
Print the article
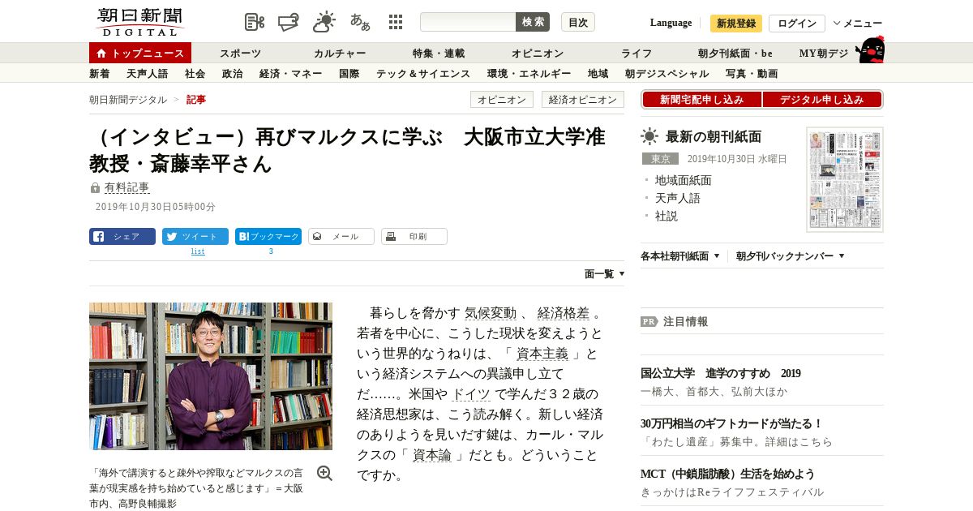(x=414, y=237)
